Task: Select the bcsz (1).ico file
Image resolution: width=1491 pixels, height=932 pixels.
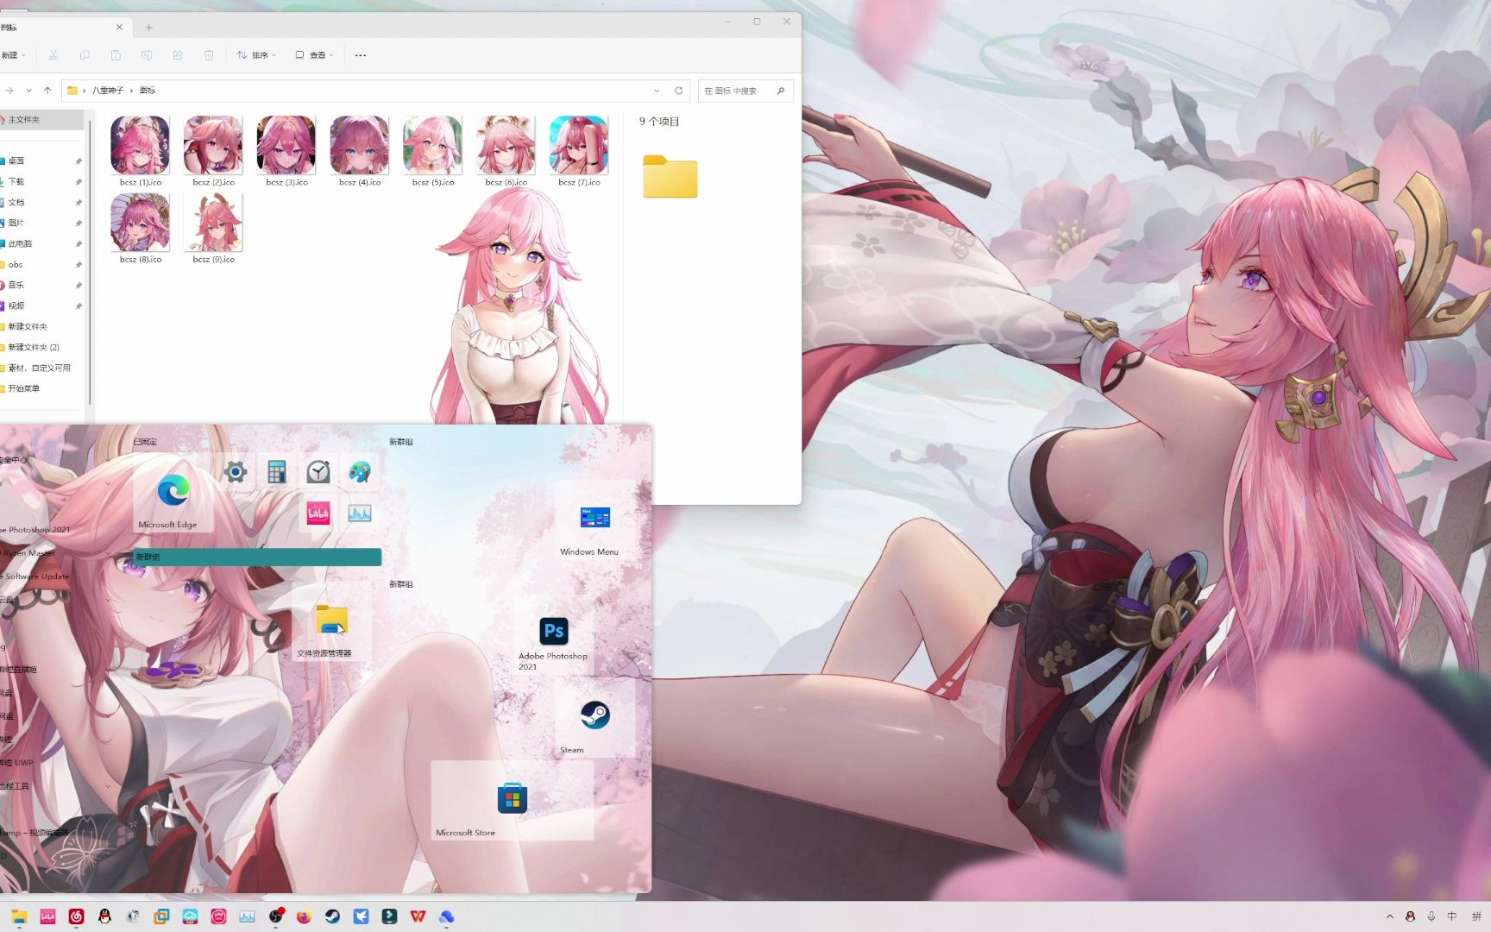Action: (140, 152)
